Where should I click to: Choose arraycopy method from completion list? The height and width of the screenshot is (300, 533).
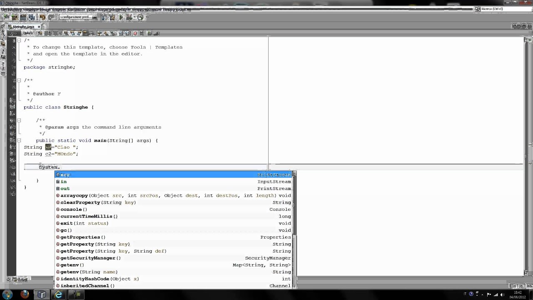174,195
